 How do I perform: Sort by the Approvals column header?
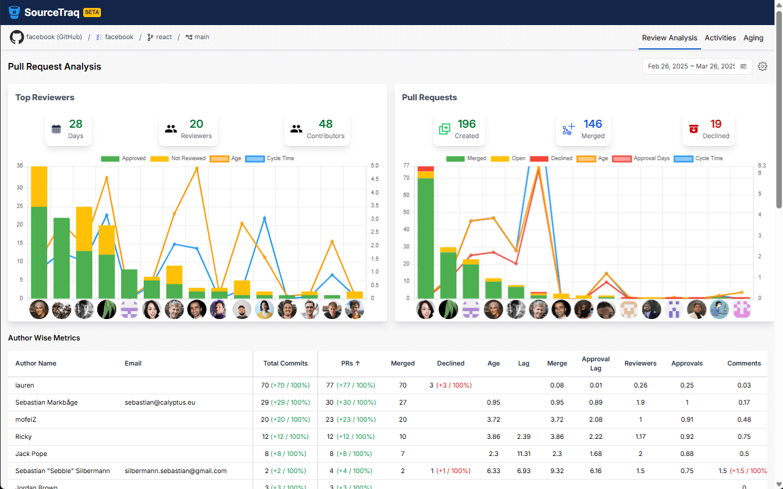click(687, 363)
